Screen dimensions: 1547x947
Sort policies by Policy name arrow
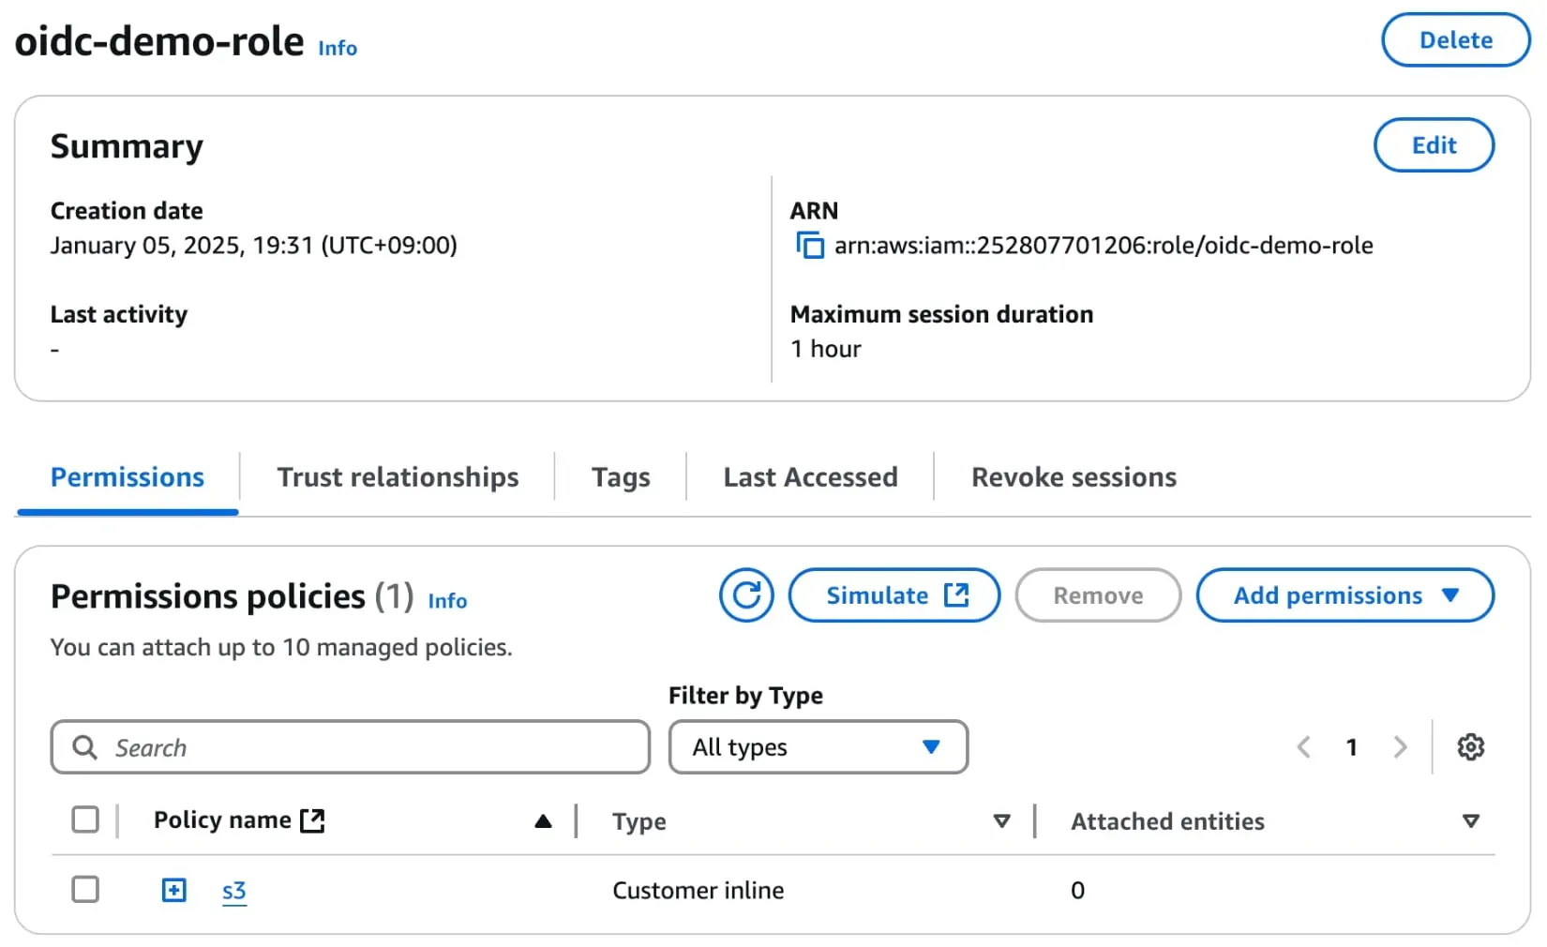coord(543,821)
